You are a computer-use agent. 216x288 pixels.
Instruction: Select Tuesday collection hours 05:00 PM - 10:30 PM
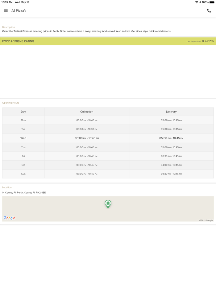point(87,129)
